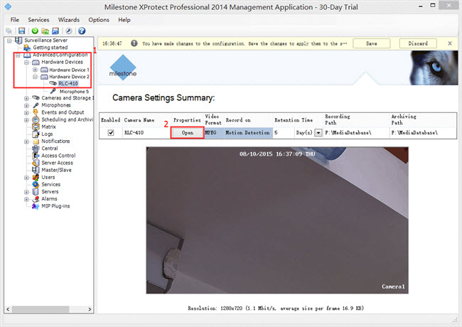Click the Notifications envelope icon

(x=36, y=141)
